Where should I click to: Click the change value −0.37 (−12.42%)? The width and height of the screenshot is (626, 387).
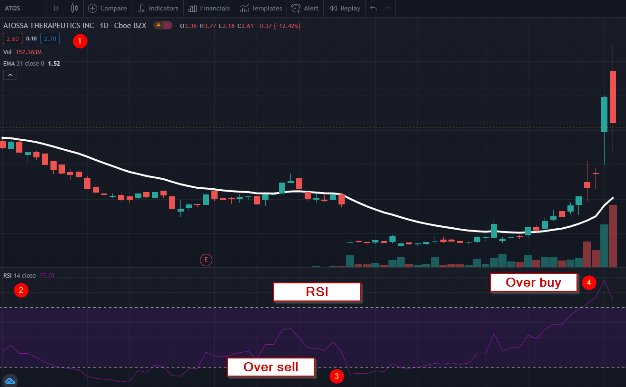[278, 26]
